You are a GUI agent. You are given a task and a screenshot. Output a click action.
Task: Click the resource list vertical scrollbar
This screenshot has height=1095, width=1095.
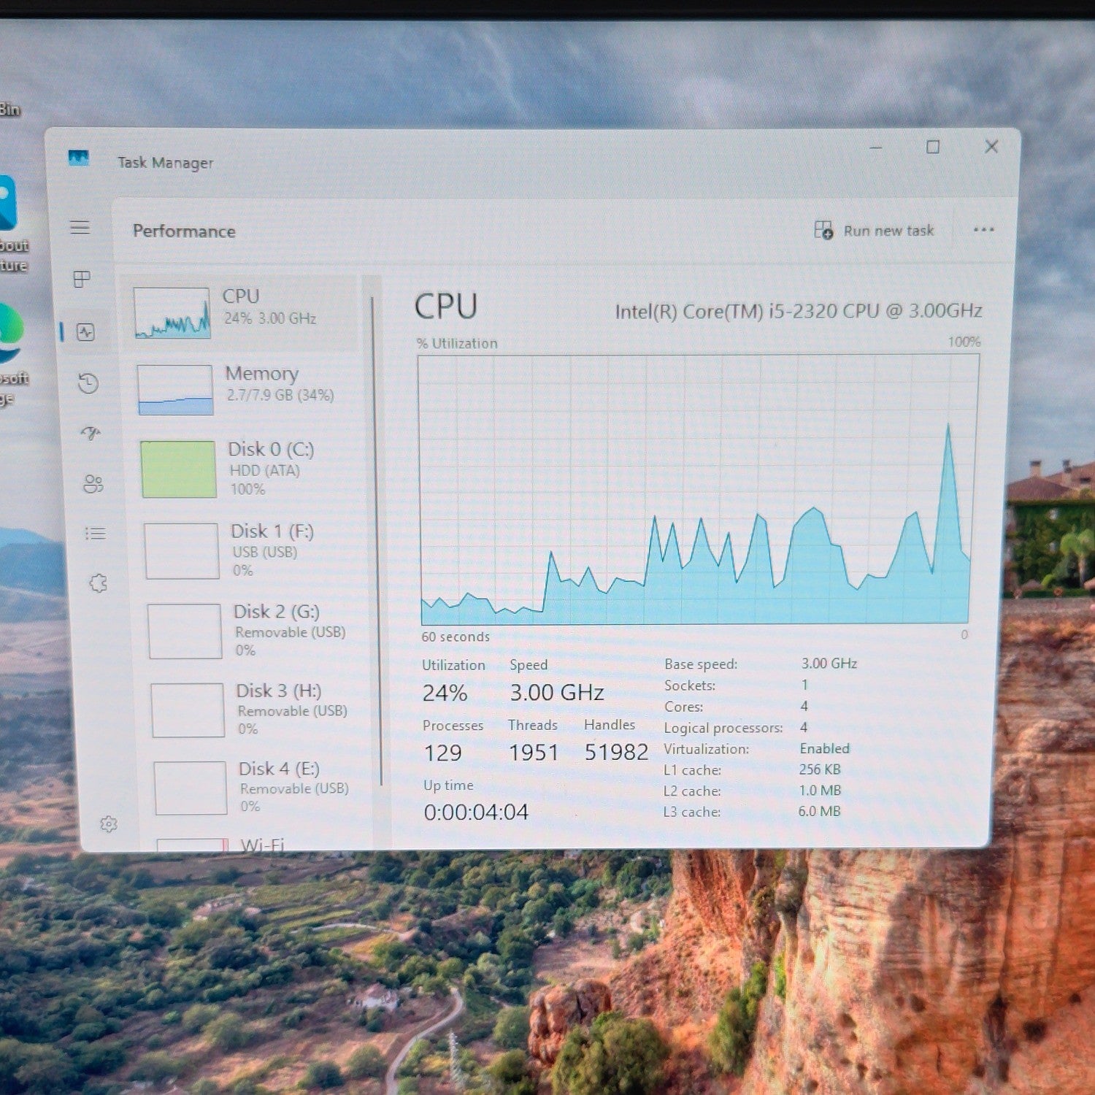(x=377, y=540)
